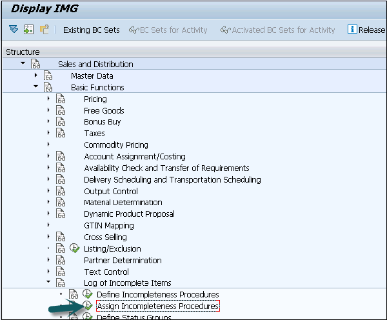
Task: Click the Expand All toolbar icon
Action: (x=14, y=30)
